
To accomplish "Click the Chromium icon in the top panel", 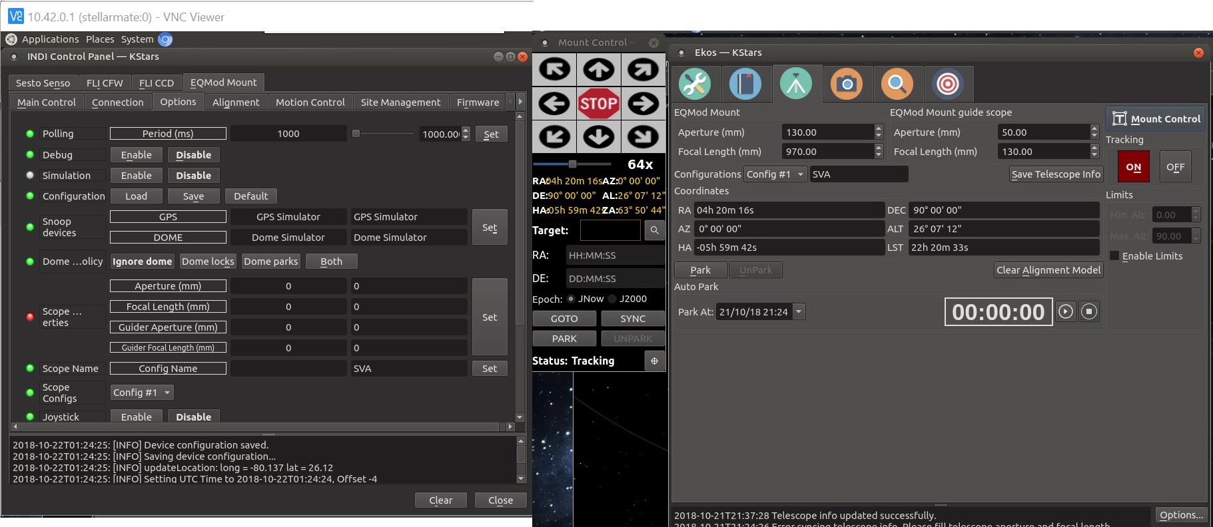I will 165,39.
